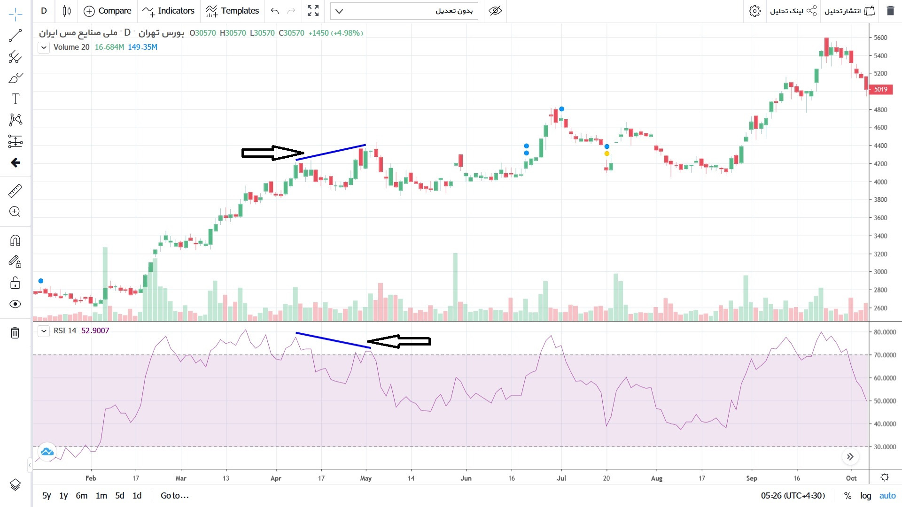Click the volume value 16.684M
902x507 pixels.
coord(109,47)
